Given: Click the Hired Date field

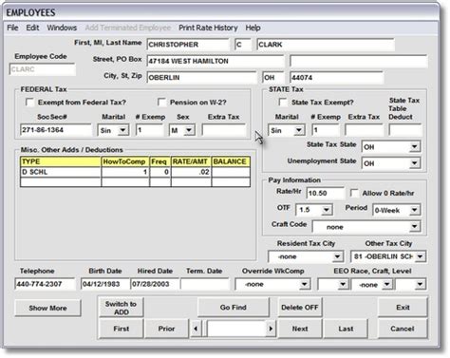Looking at the screenshot, I should click(155, 284).
